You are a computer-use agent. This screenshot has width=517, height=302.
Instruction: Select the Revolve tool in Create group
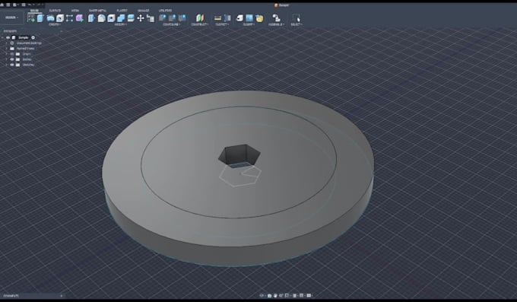coord(50,18)
